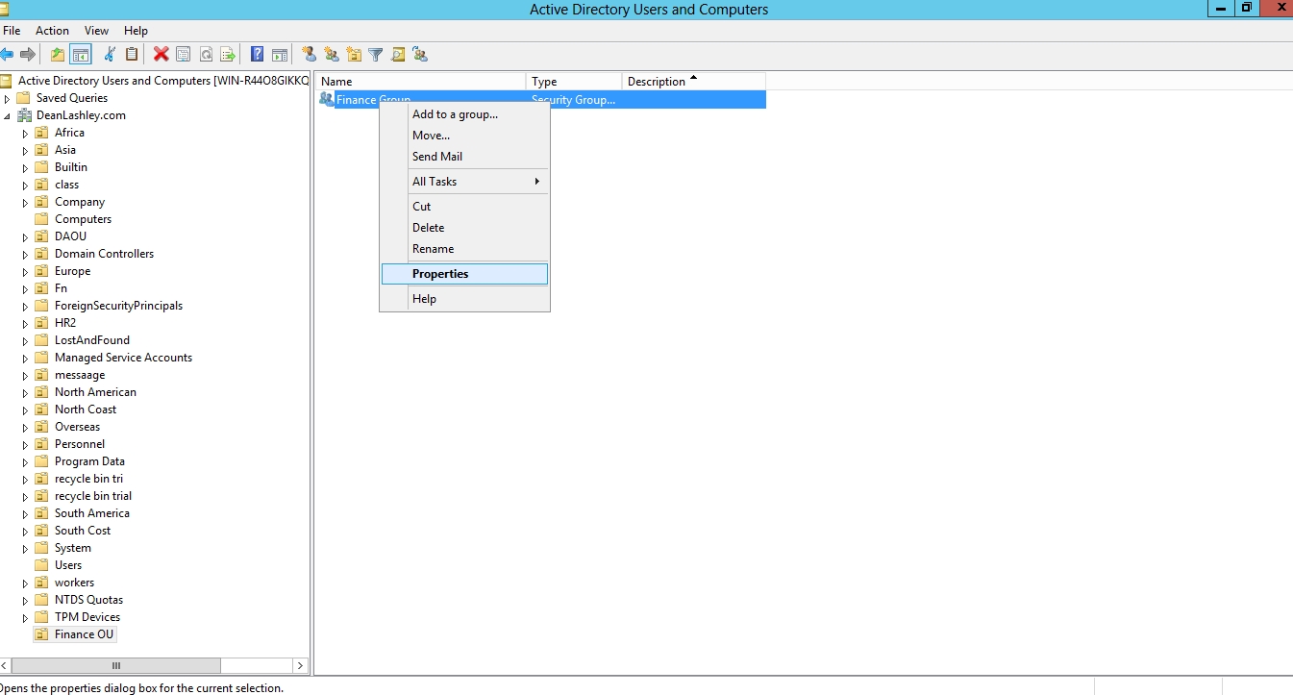Viewport: 1293px width, 695px height.
Task: Click the blue Help question mark icon
Action: (x=257, y=55)
